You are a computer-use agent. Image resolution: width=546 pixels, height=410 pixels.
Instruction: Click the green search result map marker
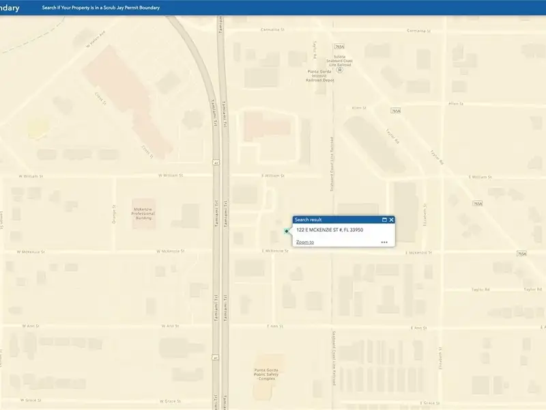287,232
